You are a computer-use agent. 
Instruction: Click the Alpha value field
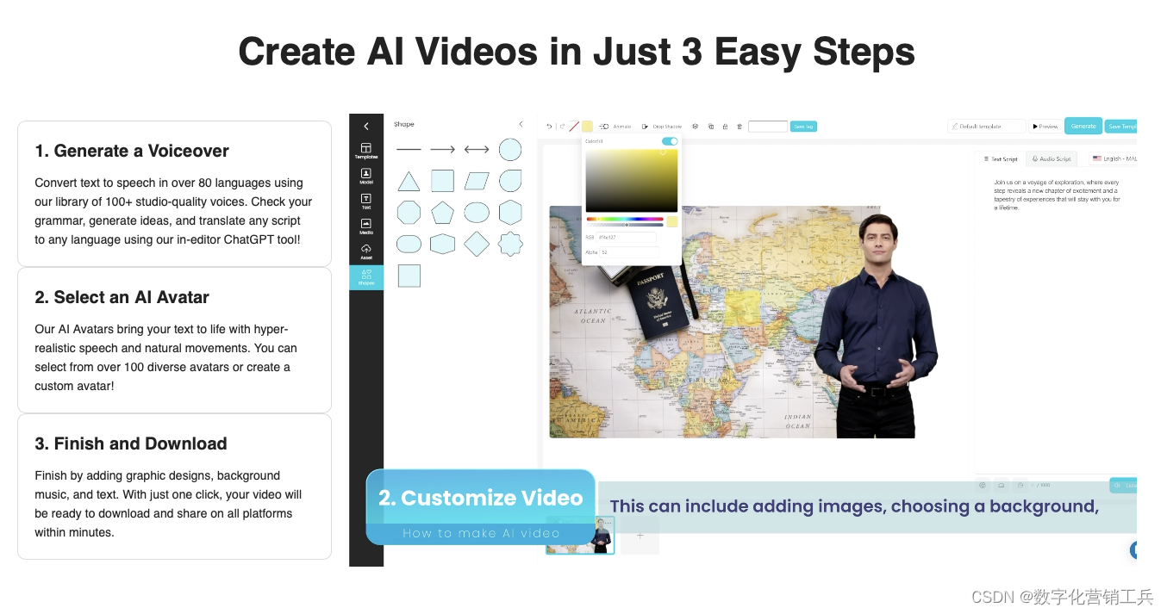[627, 252]
